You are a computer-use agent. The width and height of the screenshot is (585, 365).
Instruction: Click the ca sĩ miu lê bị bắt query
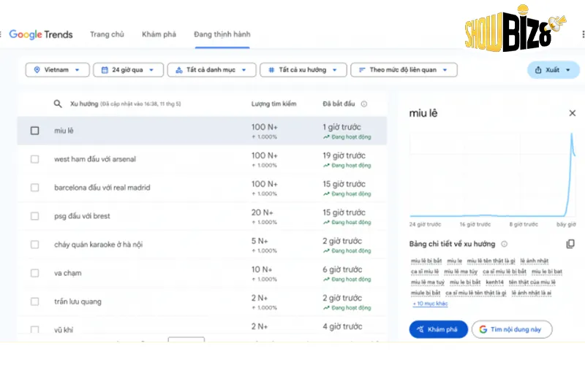505,272
